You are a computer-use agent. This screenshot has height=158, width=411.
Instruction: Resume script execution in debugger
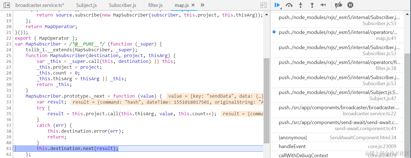[x=277, y=5]
